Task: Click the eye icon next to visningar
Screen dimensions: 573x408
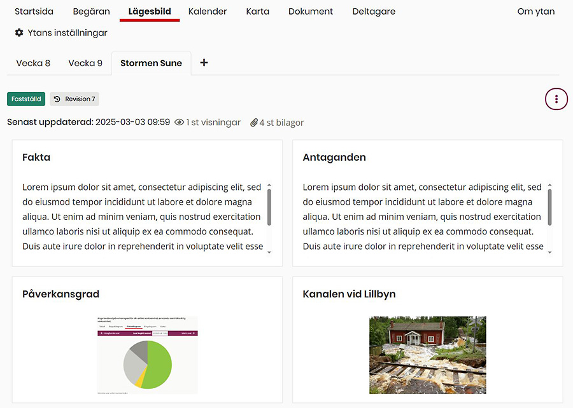Action: [181, 121]
